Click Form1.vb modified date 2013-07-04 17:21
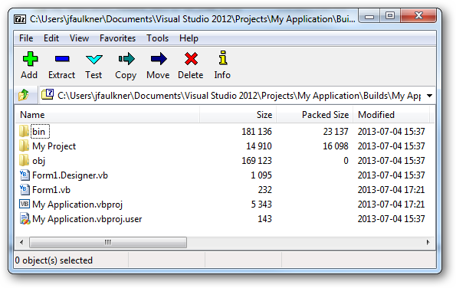456x288 pixels. point(391,190)
